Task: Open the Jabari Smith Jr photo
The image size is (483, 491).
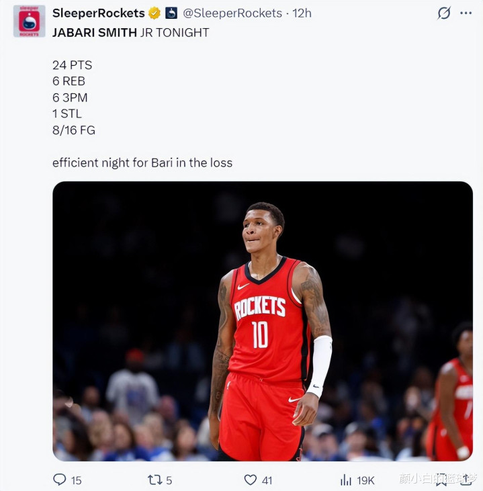Action: coord(263,321)
